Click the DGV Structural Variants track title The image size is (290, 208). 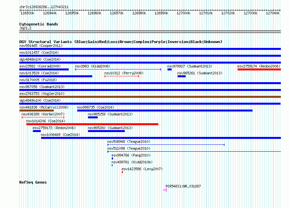[x=121, y=42]
